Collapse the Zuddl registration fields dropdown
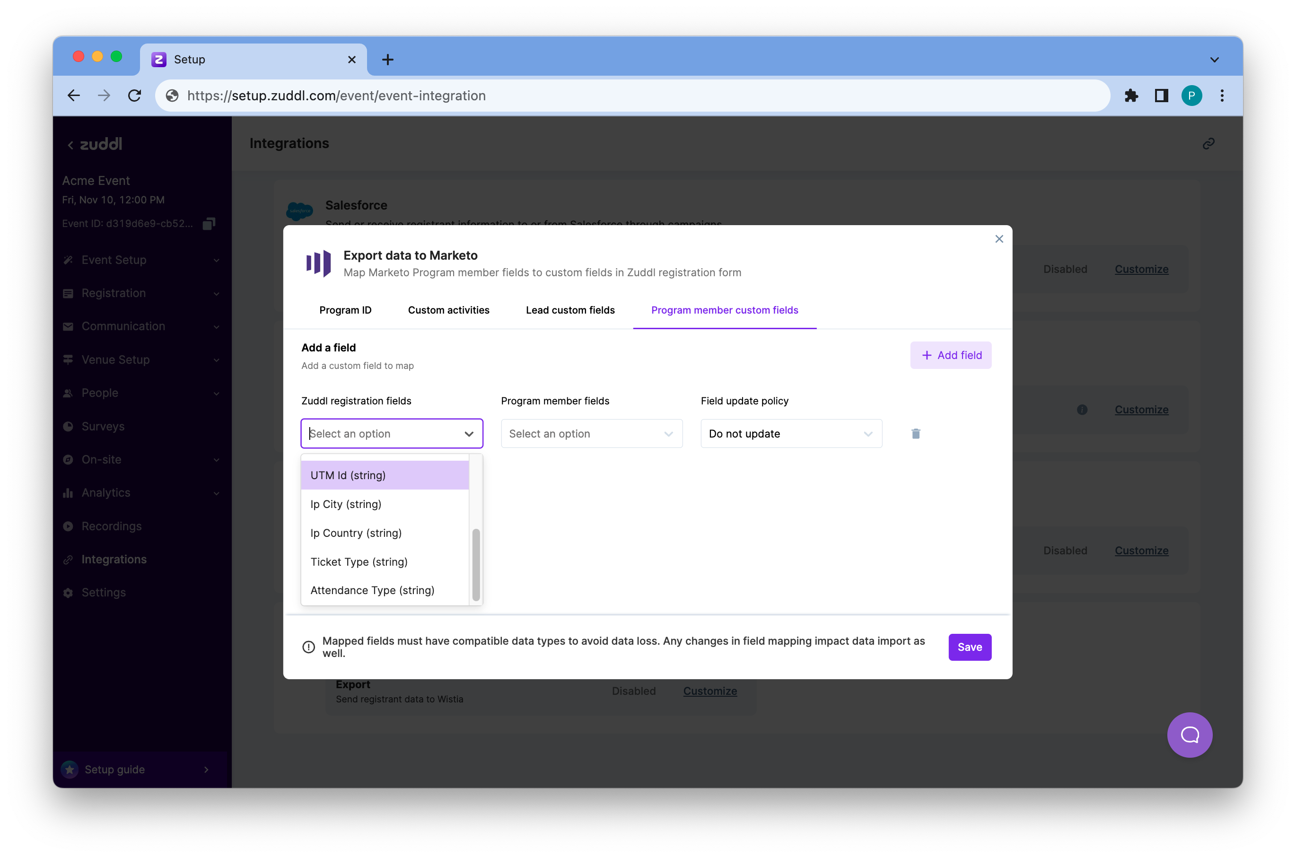 coord(469,433)
